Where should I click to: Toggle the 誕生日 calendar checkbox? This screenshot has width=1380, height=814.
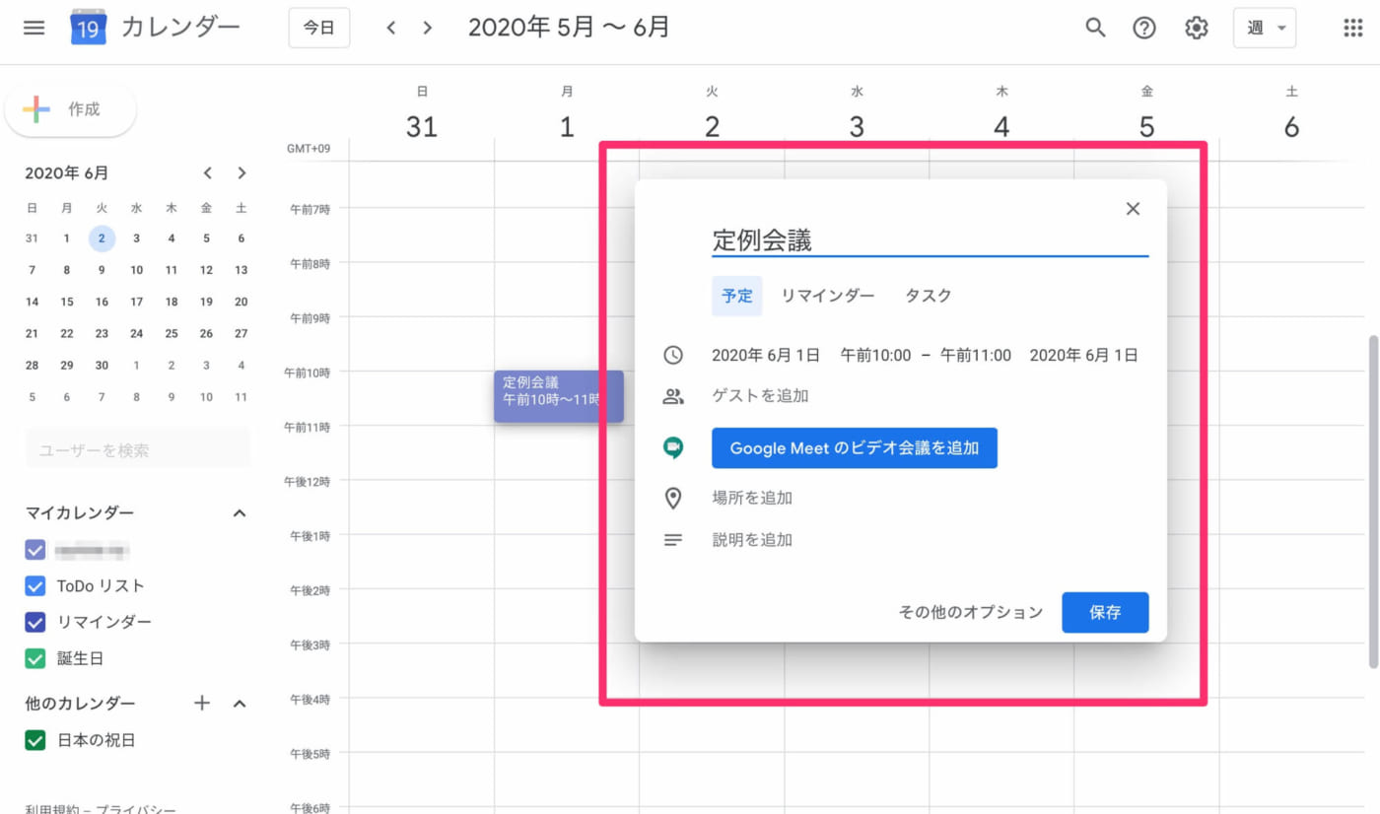tap(35, 658)
